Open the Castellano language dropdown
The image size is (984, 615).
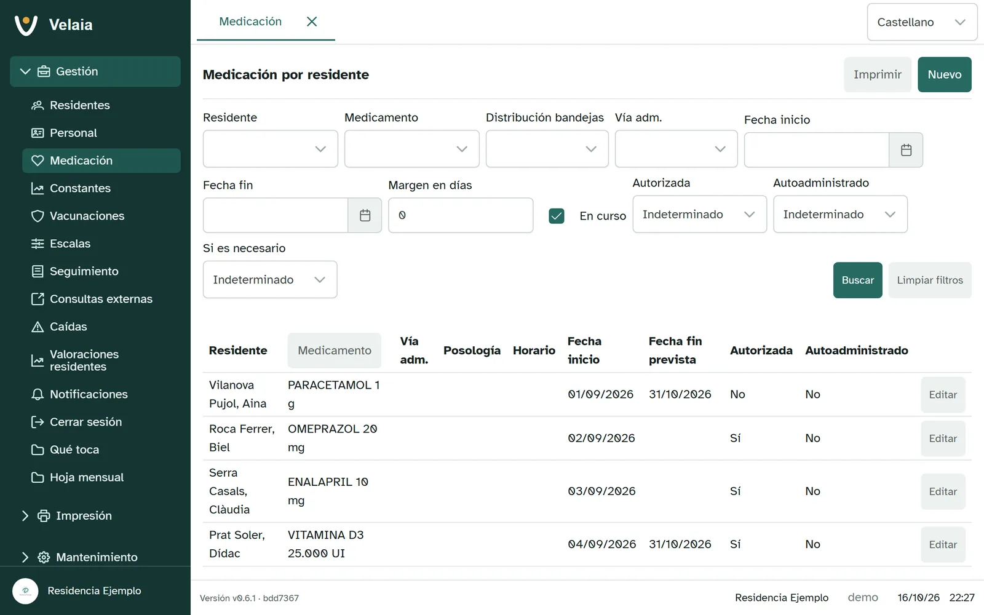coord(922,22)
